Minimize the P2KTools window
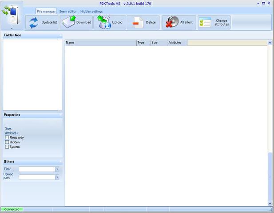The height and width of the screenshot is (213, 274). [x=258, y=3]
